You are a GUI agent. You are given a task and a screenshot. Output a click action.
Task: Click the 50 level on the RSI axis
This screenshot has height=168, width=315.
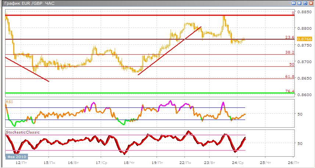[x=300, y=114]
